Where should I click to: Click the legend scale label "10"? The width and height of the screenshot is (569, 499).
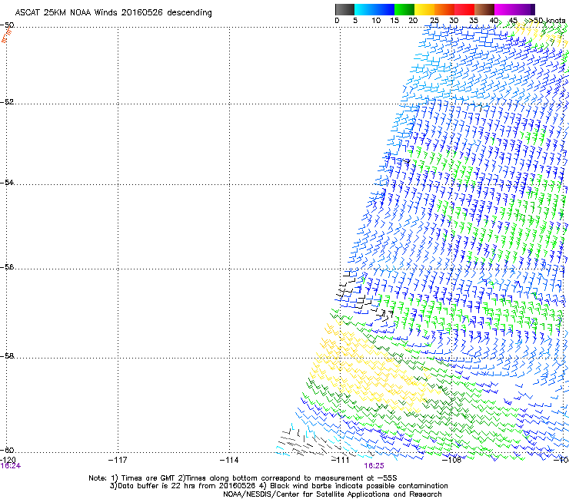coord(376,21)
